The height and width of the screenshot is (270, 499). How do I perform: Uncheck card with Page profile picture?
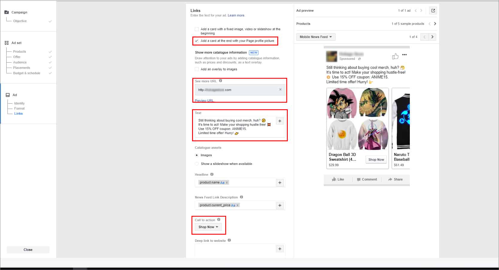coord(197,41)
